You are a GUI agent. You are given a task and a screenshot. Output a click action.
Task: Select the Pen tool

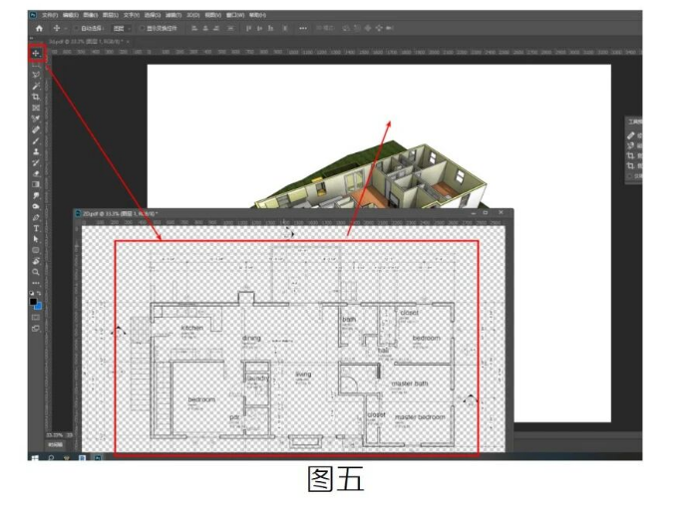tap(36, 217)
